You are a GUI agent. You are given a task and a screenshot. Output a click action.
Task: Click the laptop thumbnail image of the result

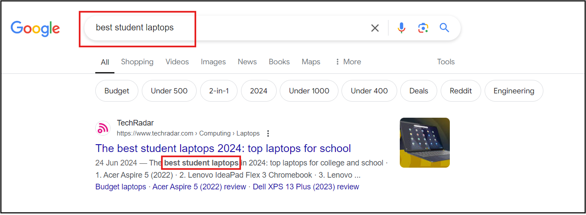425,142
